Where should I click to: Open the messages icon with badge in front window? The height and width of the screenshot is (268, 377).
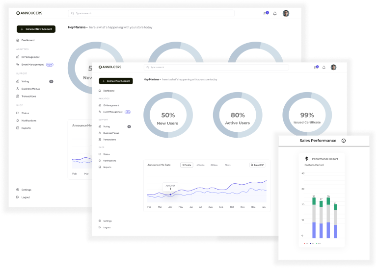pyautogui.click(x=316, y=67)
